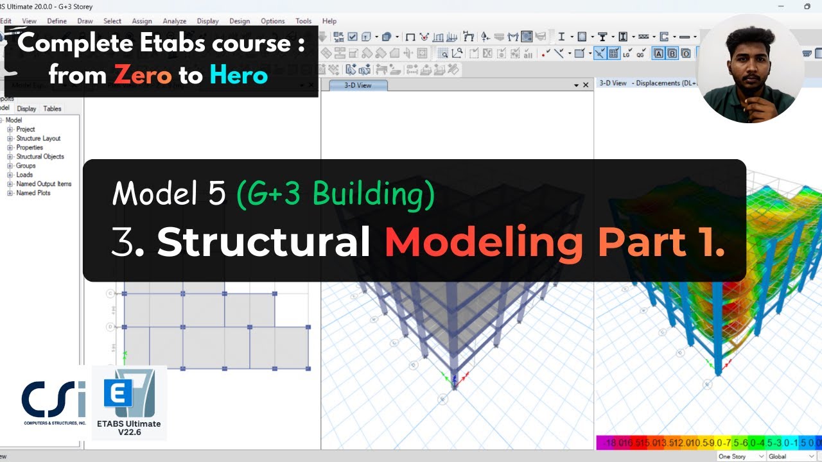
Task: Expand the Properties tree node
Action: [10, 147]
